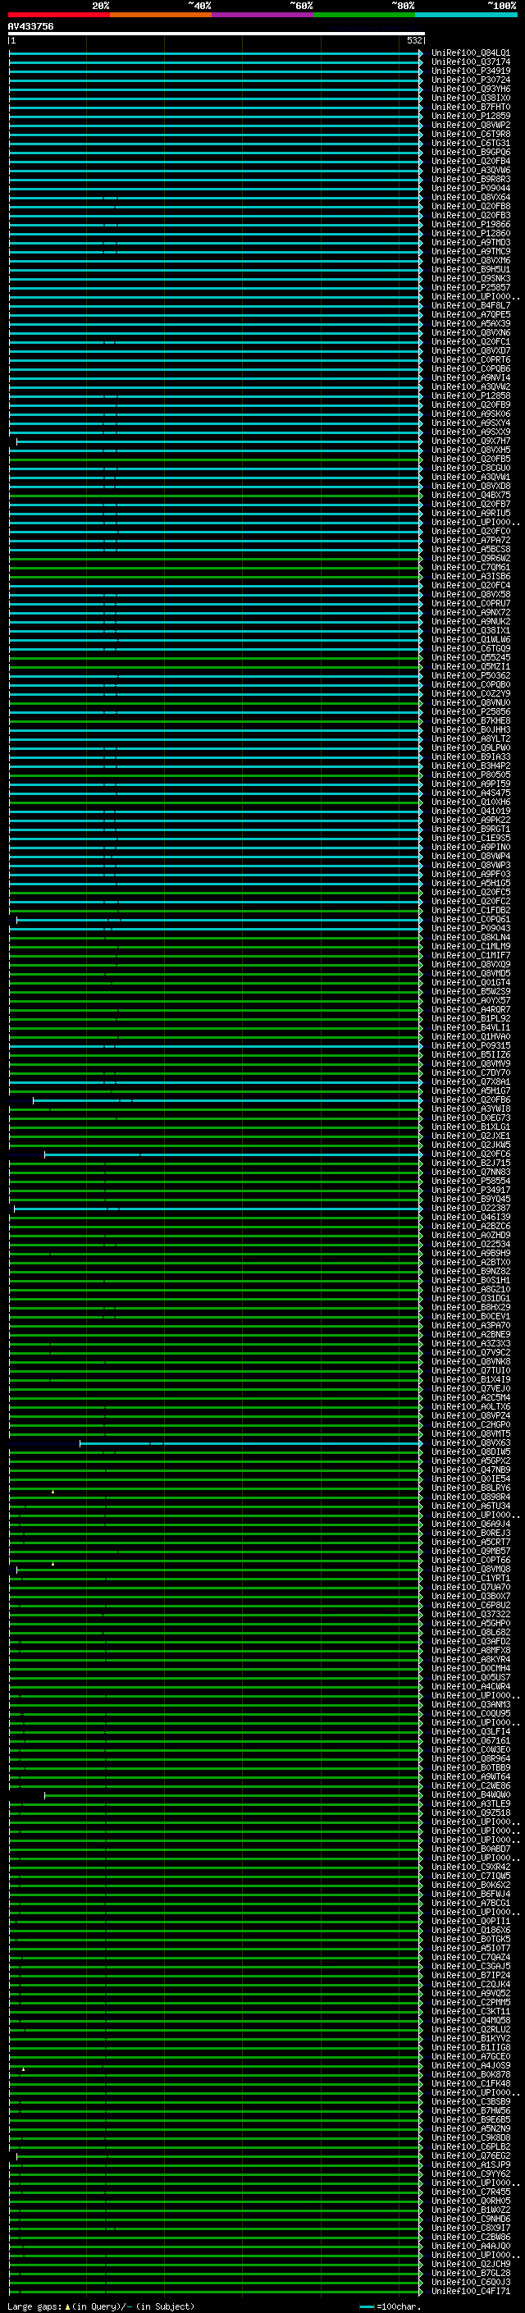Click yellow triangle in Large gaps legend
This screenshot has height=2313, width=525.
click(x=67, y=2306)
